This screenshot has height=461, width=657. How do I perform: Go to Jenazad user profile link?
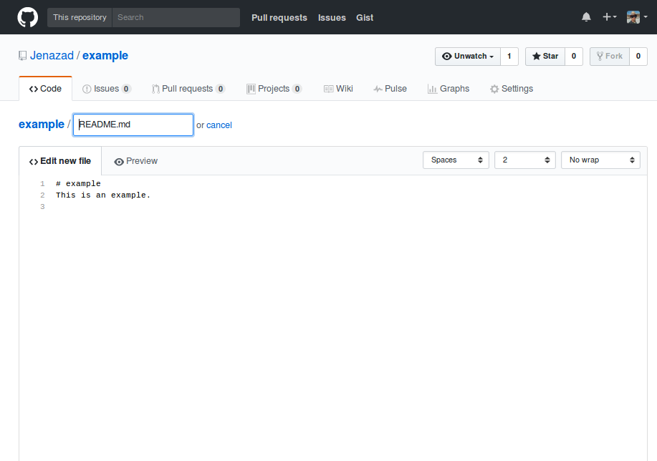52,56
